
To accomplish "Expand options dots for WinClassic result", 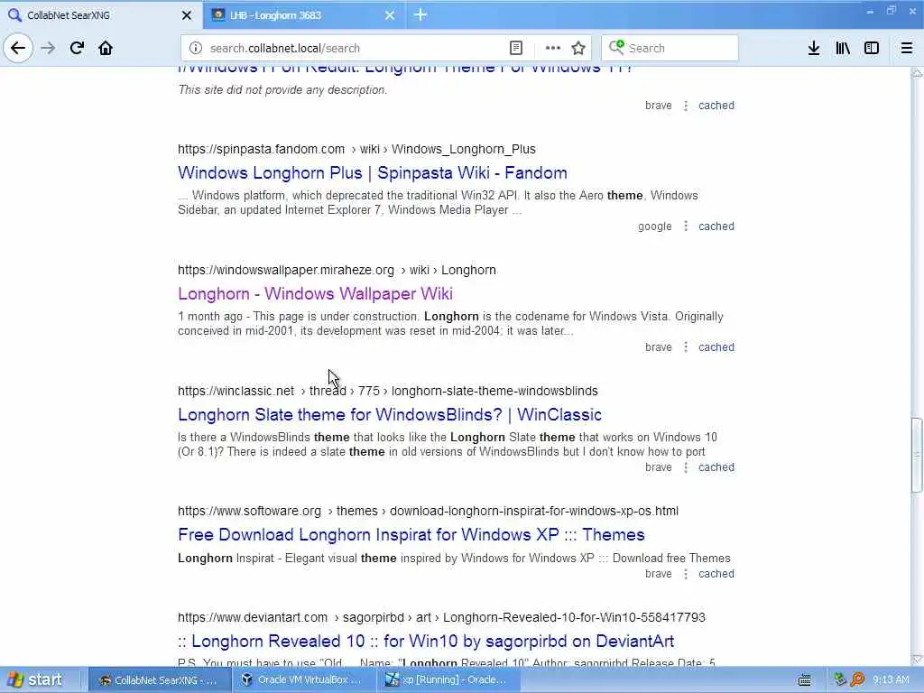I will pos(686,467).
